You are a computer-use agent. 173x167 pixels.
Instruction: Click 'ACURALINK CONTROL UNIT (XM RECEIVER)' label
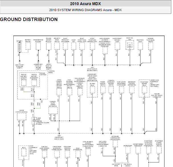115,138
